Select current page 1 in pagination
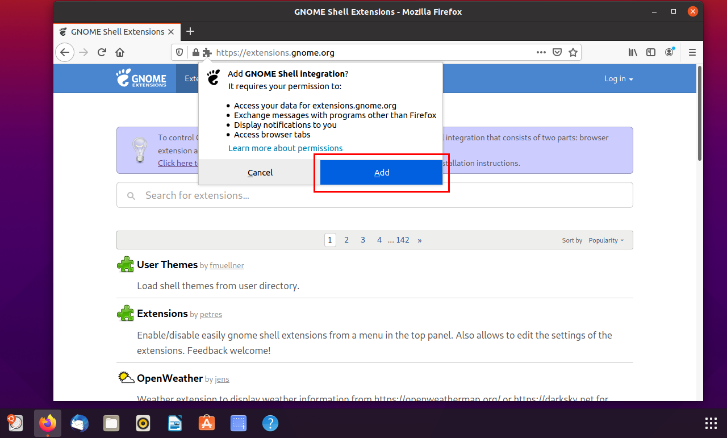Image resolution: width=727 pixels, height=438 pixels. (x=330, y=240)
